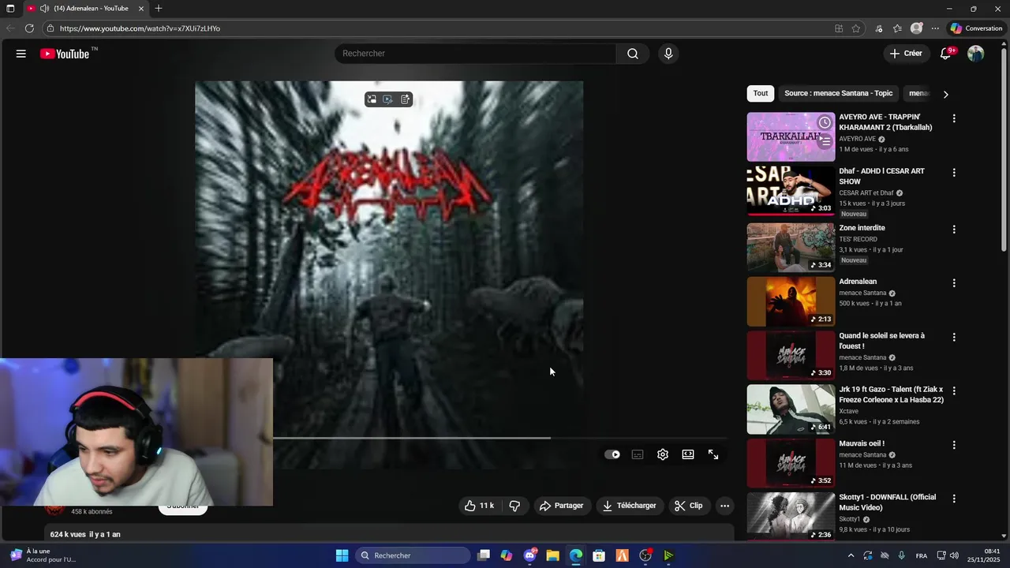Like the video with 11 k thumbs-up

479,506
